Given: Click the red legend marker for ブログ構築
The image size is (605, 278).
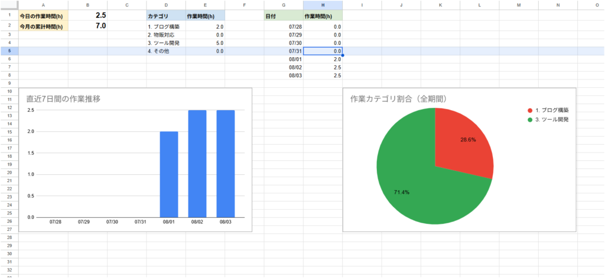Looking at the screenshot, I should [x=530, y=111].
